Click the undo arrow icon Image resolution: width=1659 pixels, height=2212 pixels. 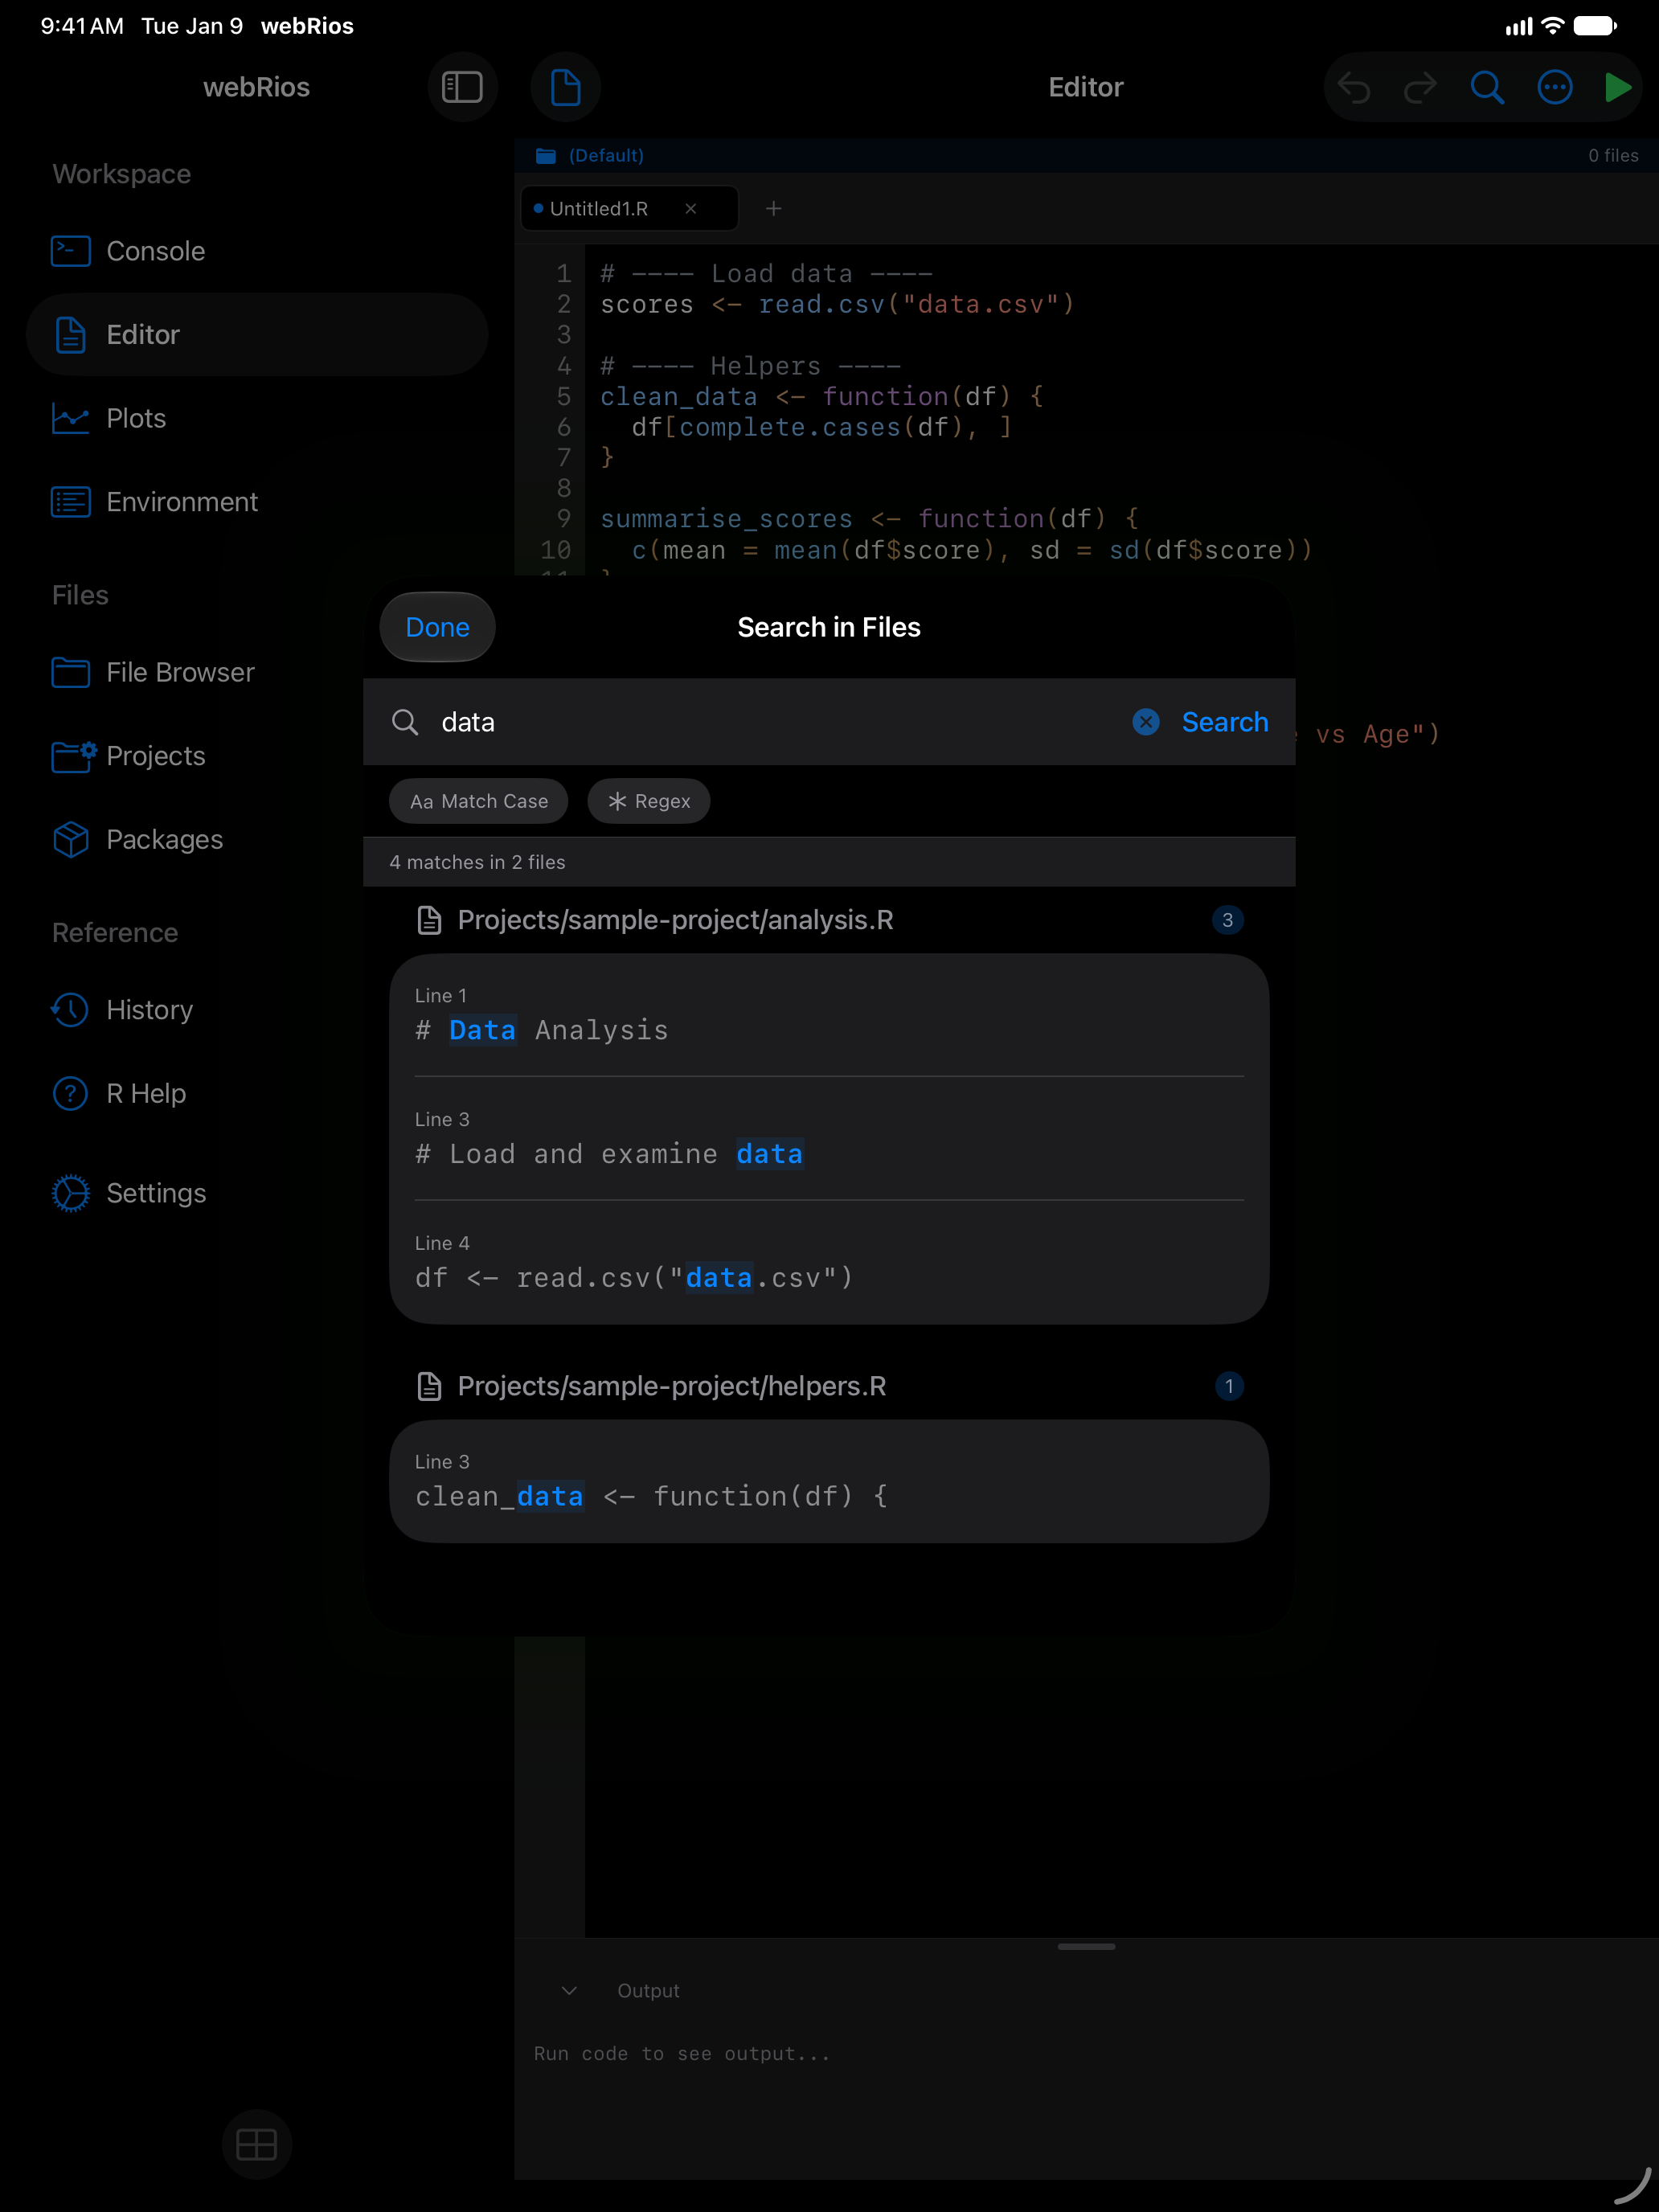pos(1354,88)
